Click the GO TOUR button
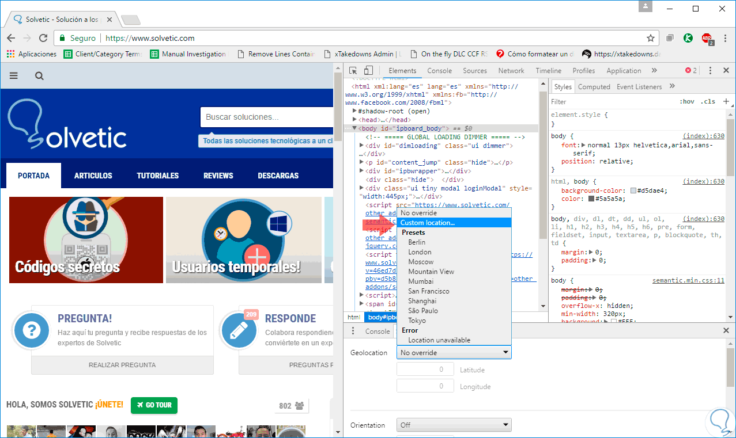This screenshot has width=736, height=438. click(154, 405)
